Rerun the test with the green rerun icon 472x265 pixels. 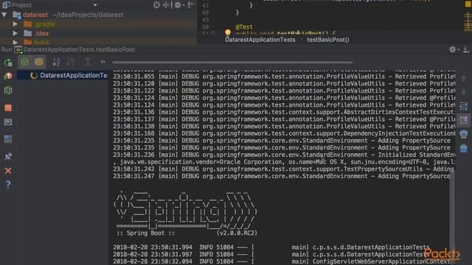[x=8, y=63]
